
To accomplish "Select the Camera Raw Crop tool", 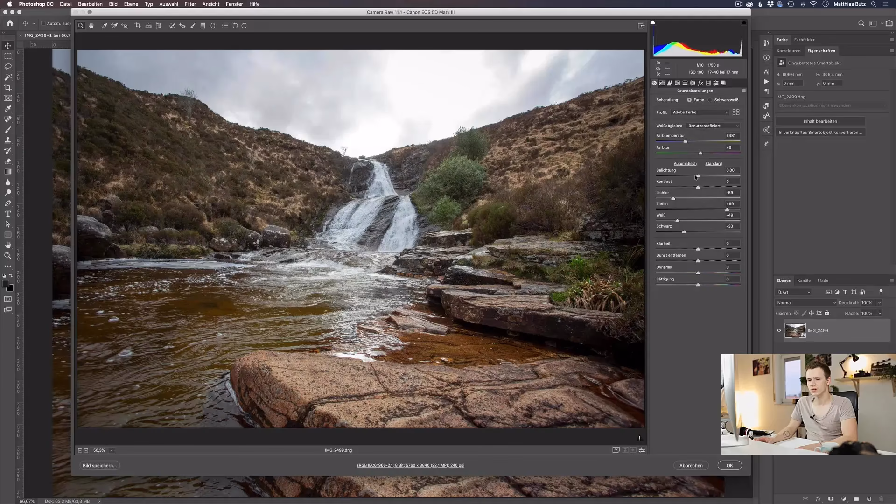I will 138,26.
